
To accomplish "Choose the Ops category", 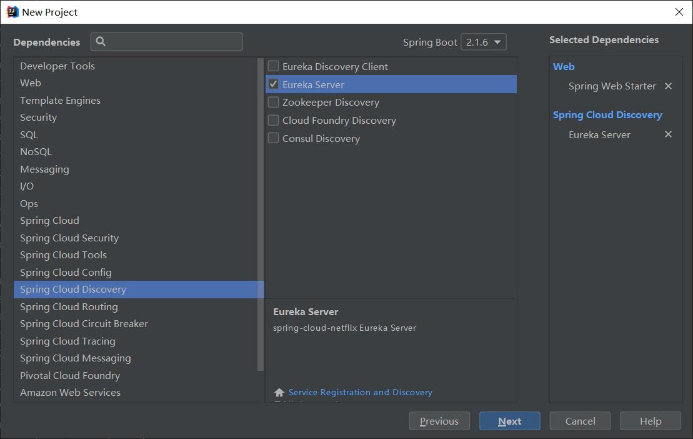I will coord(135,204).
